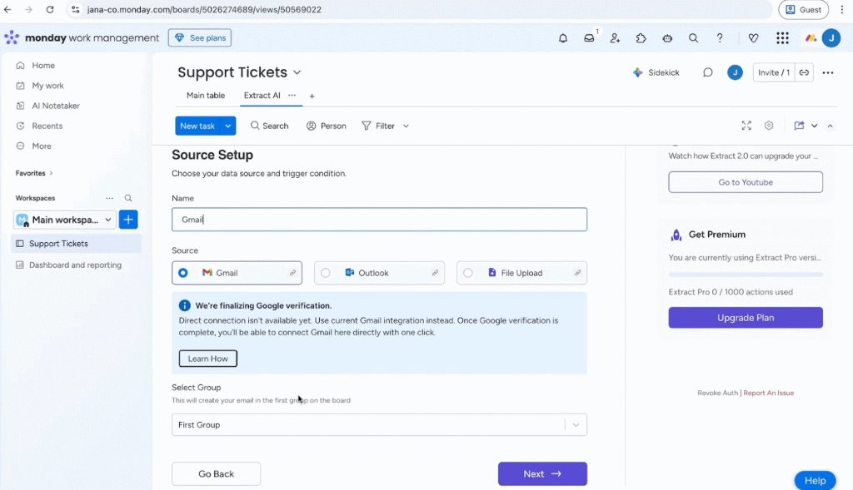Image resolution: width=853 pixels, height=490 pixels.
Task: Open the help question mark icon
Action: [x=719, y=38]
